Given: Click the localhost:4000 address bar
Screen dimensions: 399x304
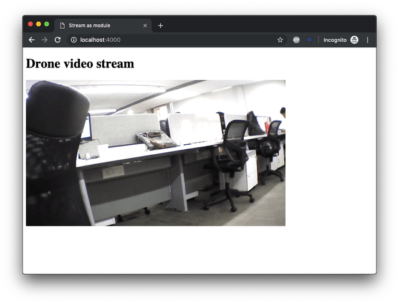Looking at the screenshot, I should pos(177,40).
